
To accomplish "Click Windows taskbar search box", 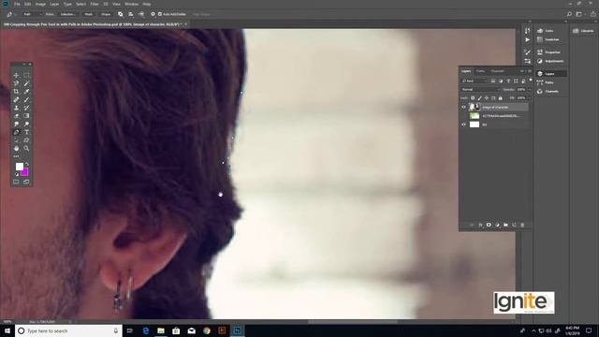I will (68, 330).
